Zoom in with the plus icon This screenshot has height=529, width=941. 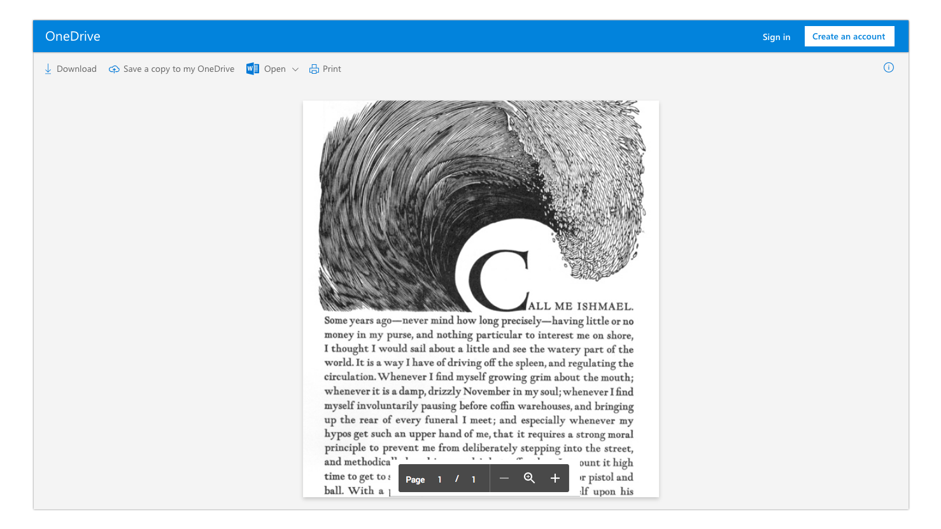click(555, 478)
